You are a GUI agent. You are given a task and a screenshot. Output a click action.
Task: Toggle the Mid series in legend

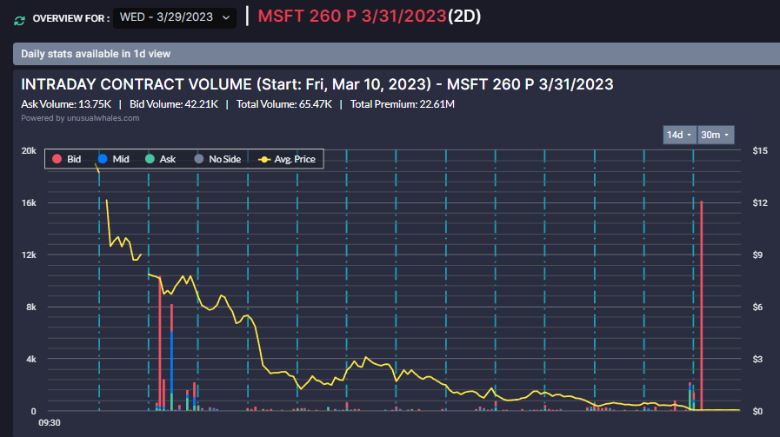(x=114, y=159)
